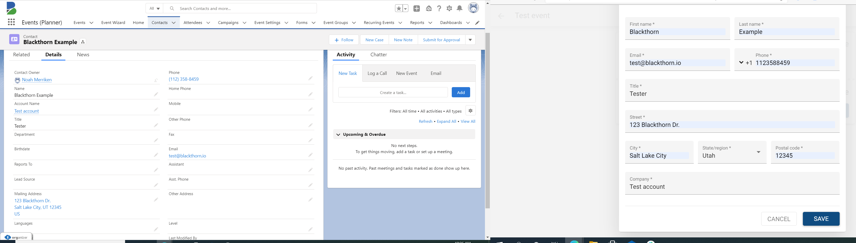Open the Test account link

pyautogui.click(x=27, y=111)
